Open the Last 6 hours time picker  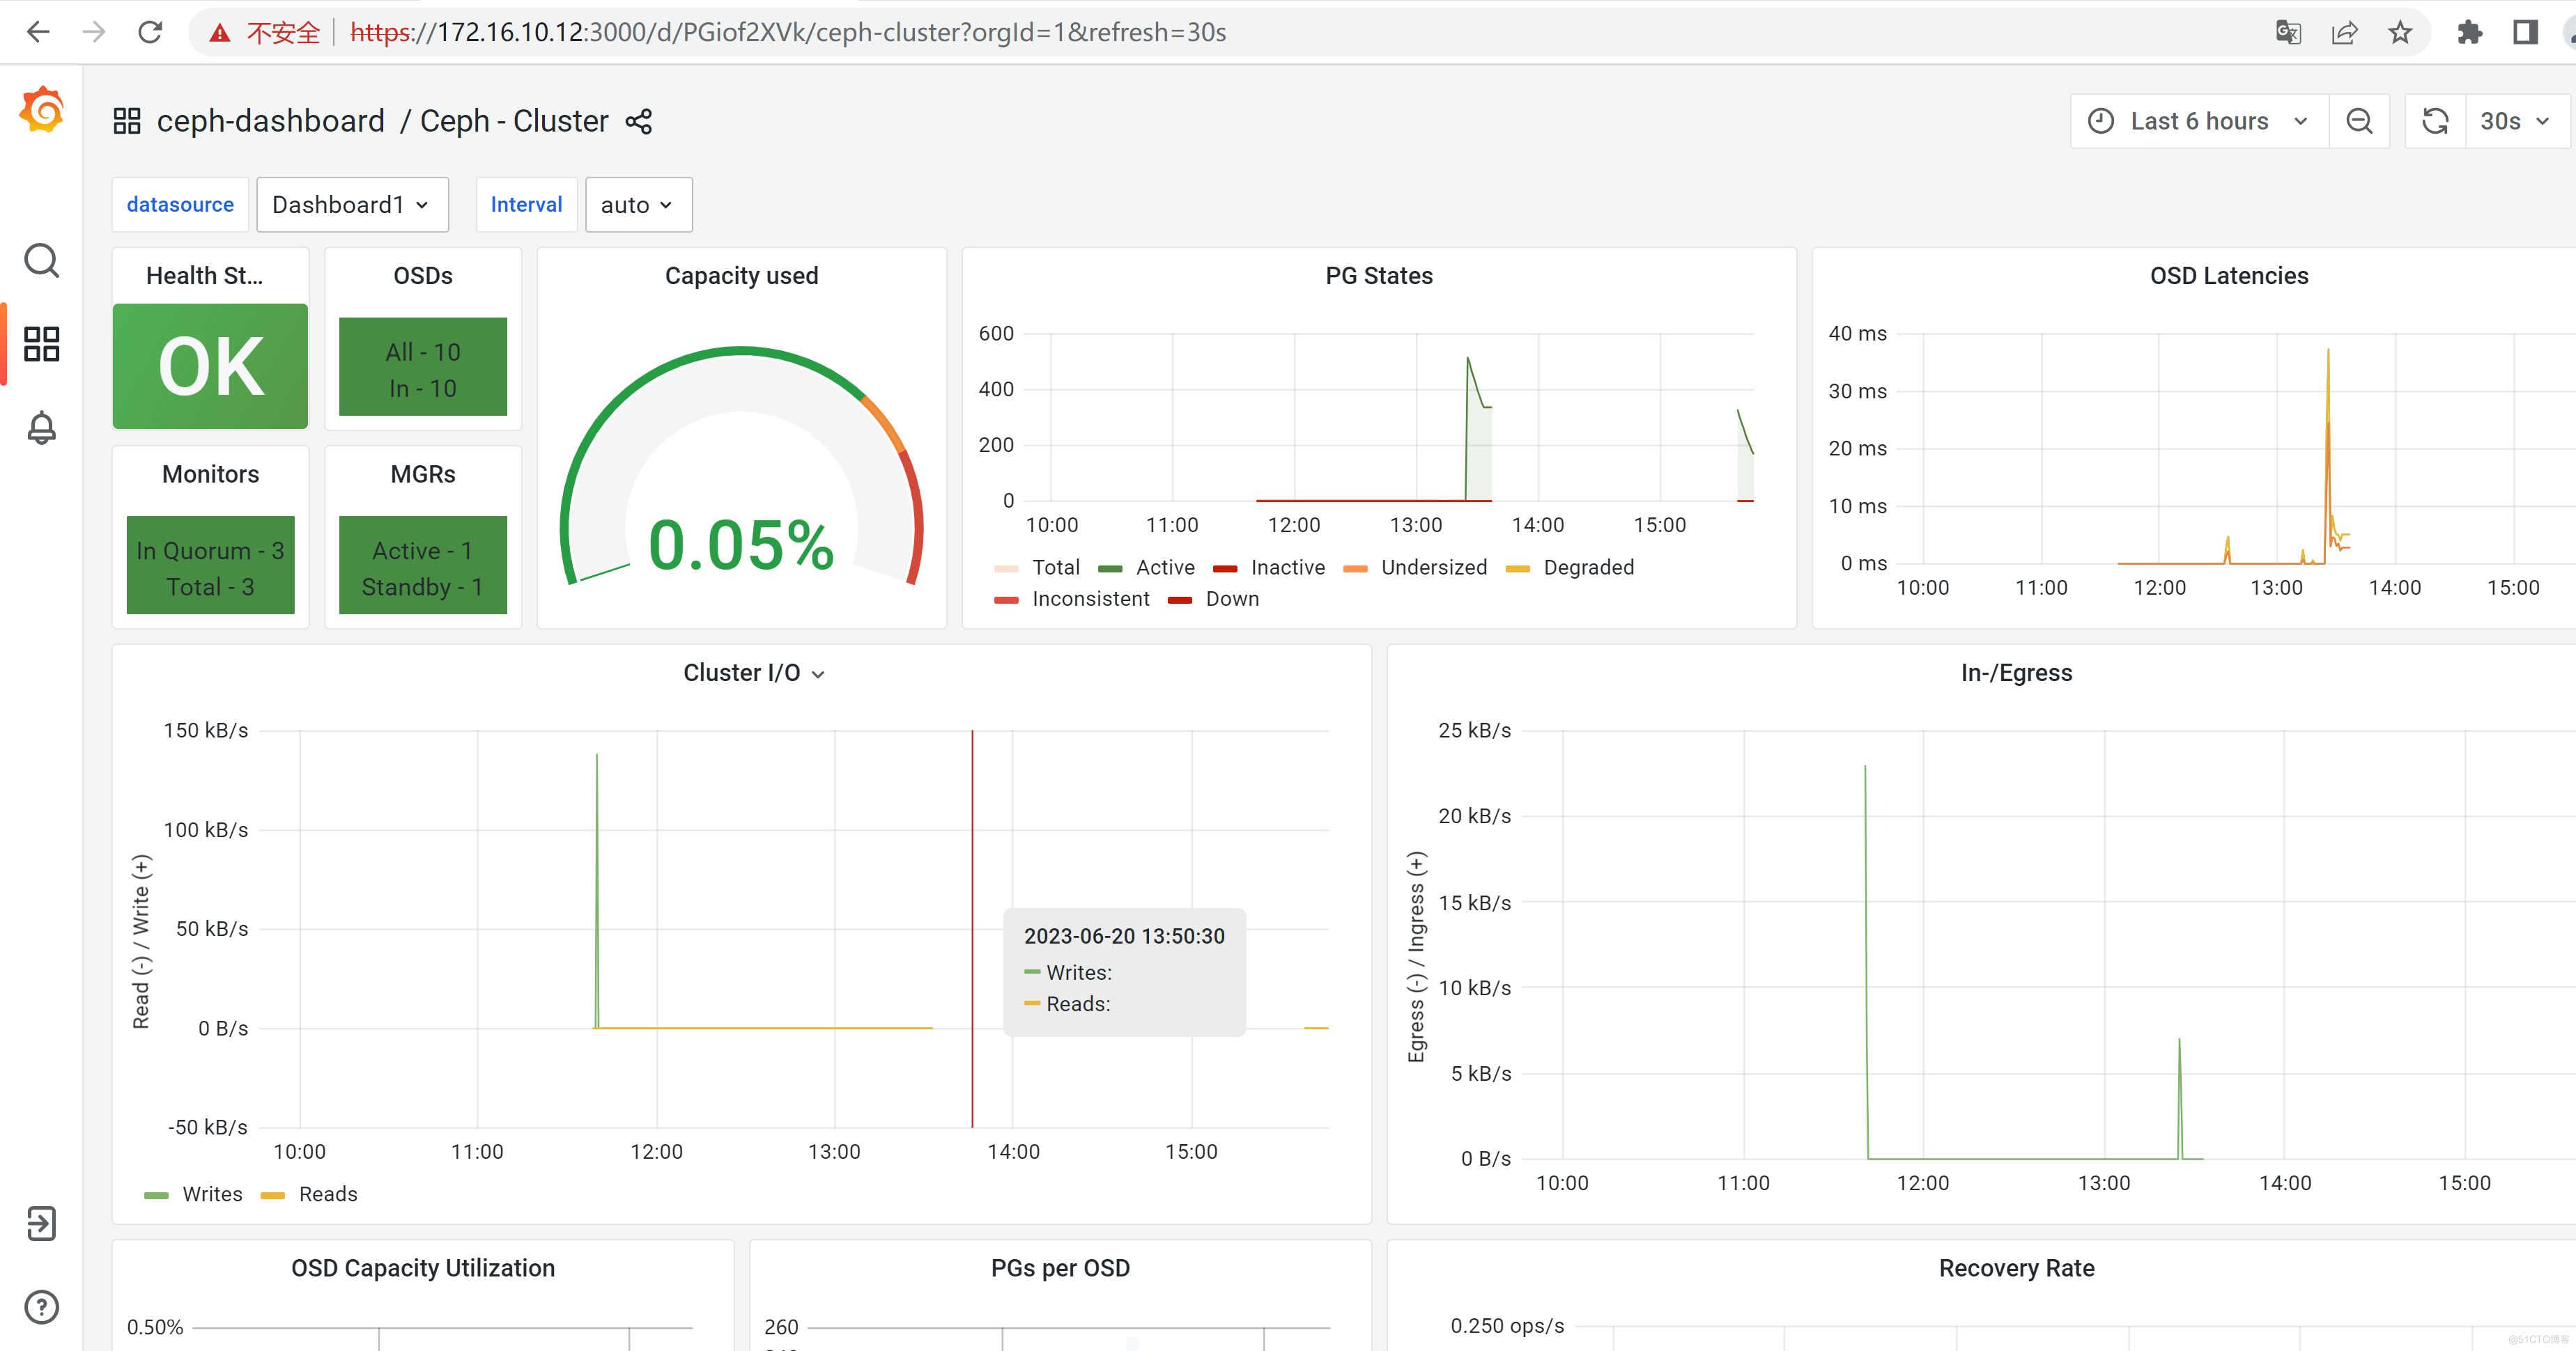point(2199,121)
